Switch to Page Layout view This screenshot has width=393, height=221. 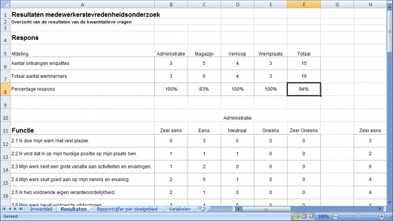pos(304,216)
